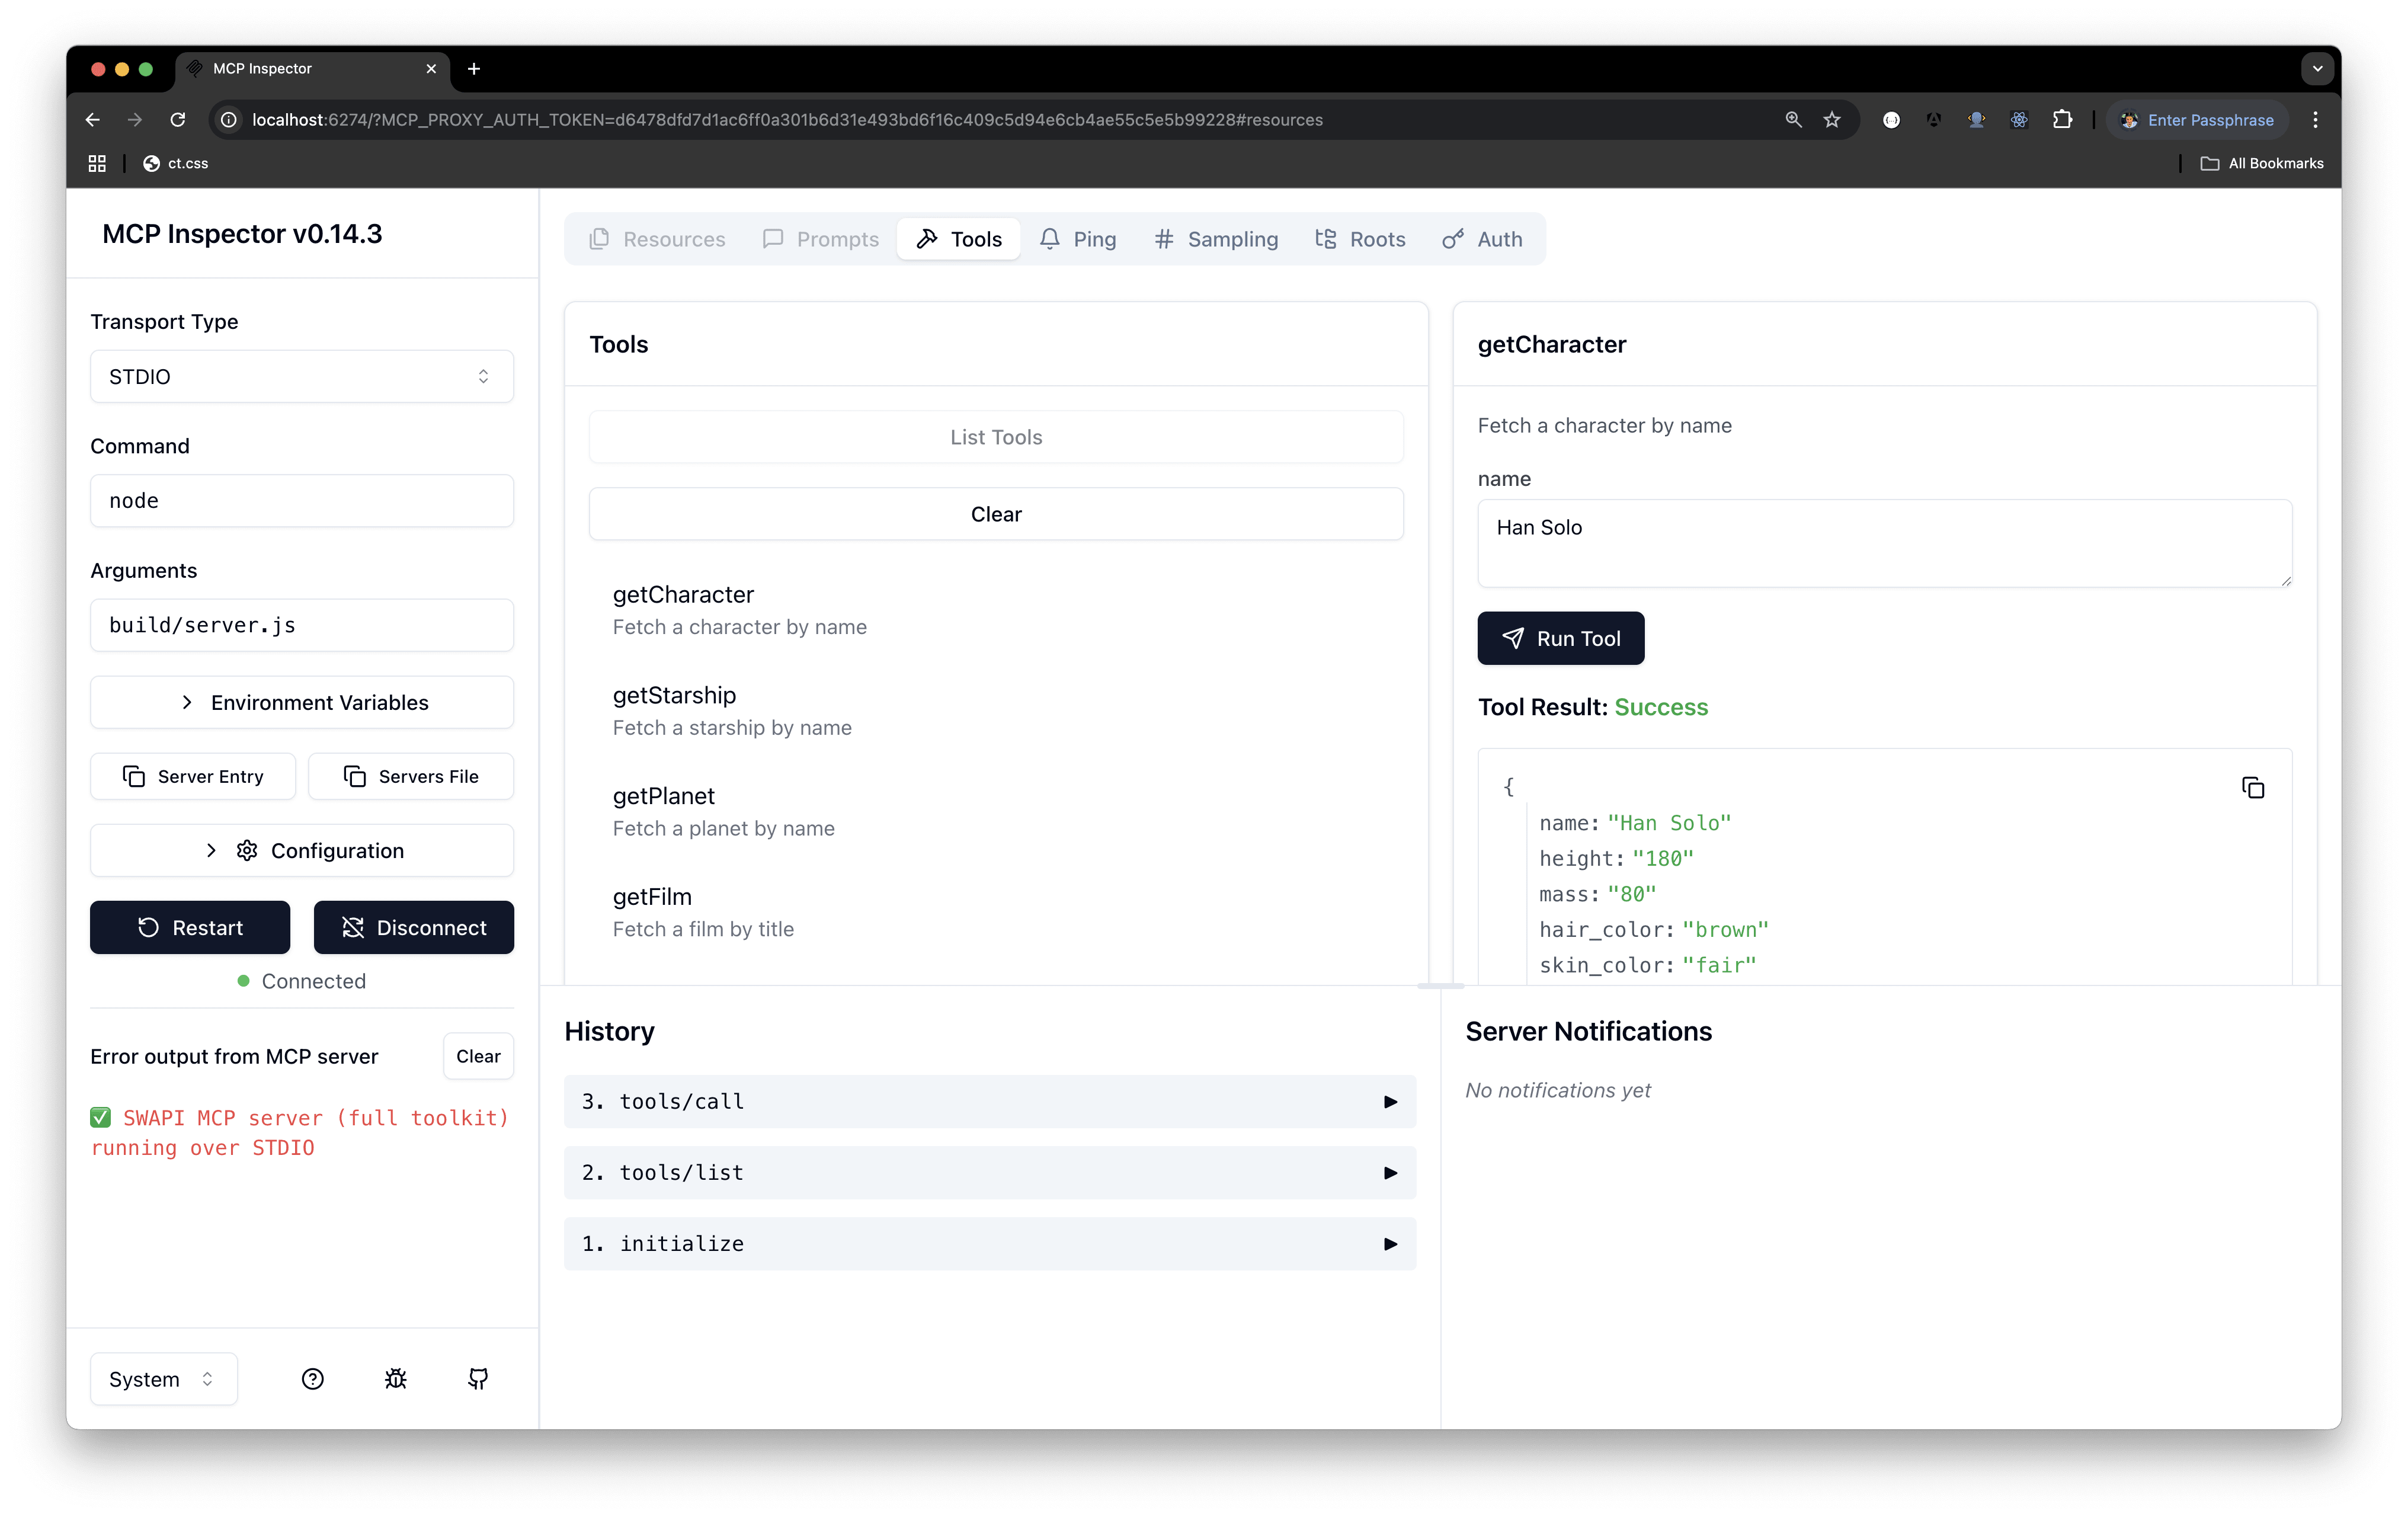Click the name input containing Han Solo
This screenshot has height=1517, width=2408.
click(1883, 543)
